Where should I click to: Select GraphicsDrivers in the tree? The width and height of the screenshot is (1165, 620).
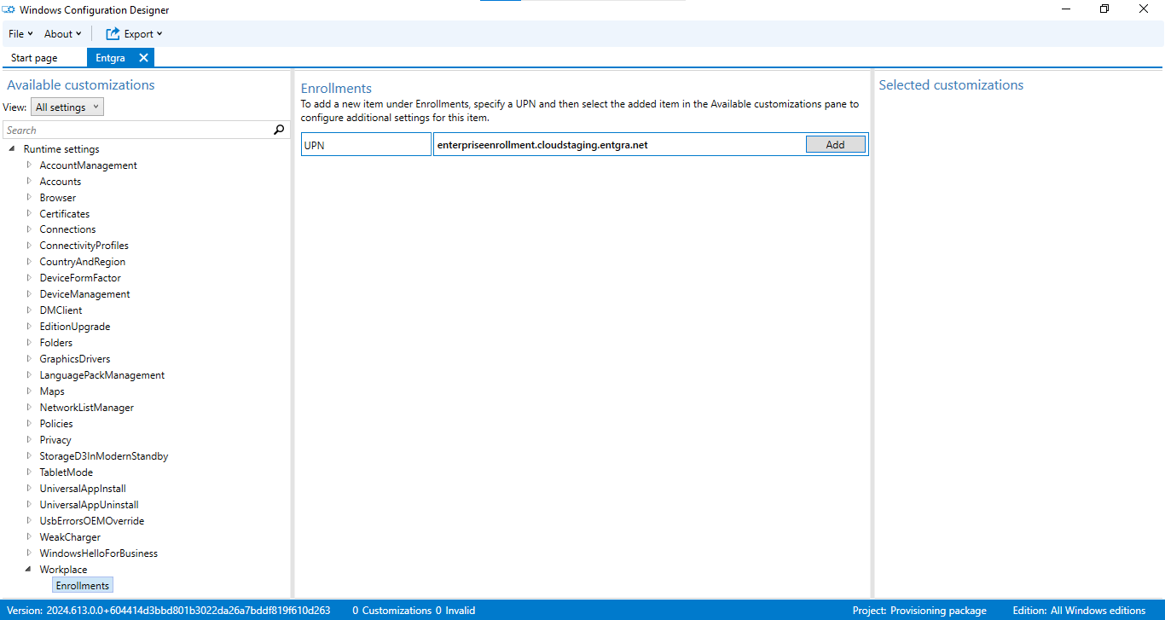(x=75, y=359)
